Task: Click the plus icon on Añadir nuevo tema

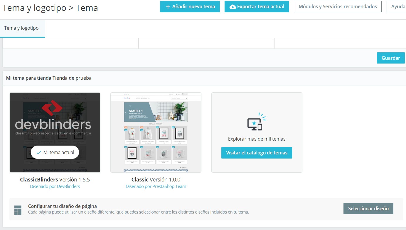Action: coord(168,7)
